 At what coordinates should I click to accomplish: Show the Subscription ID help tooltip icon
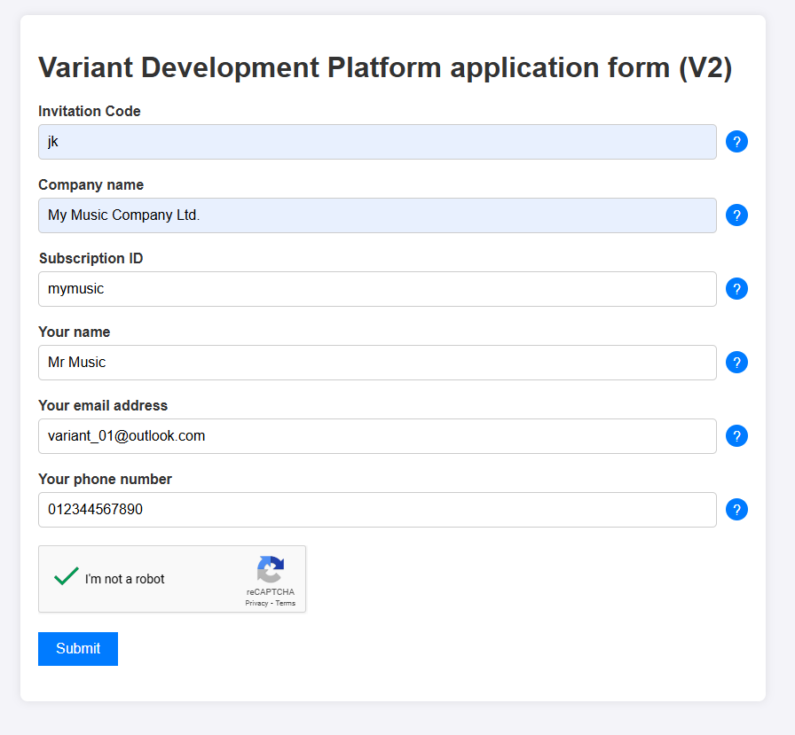coord(736,289)
